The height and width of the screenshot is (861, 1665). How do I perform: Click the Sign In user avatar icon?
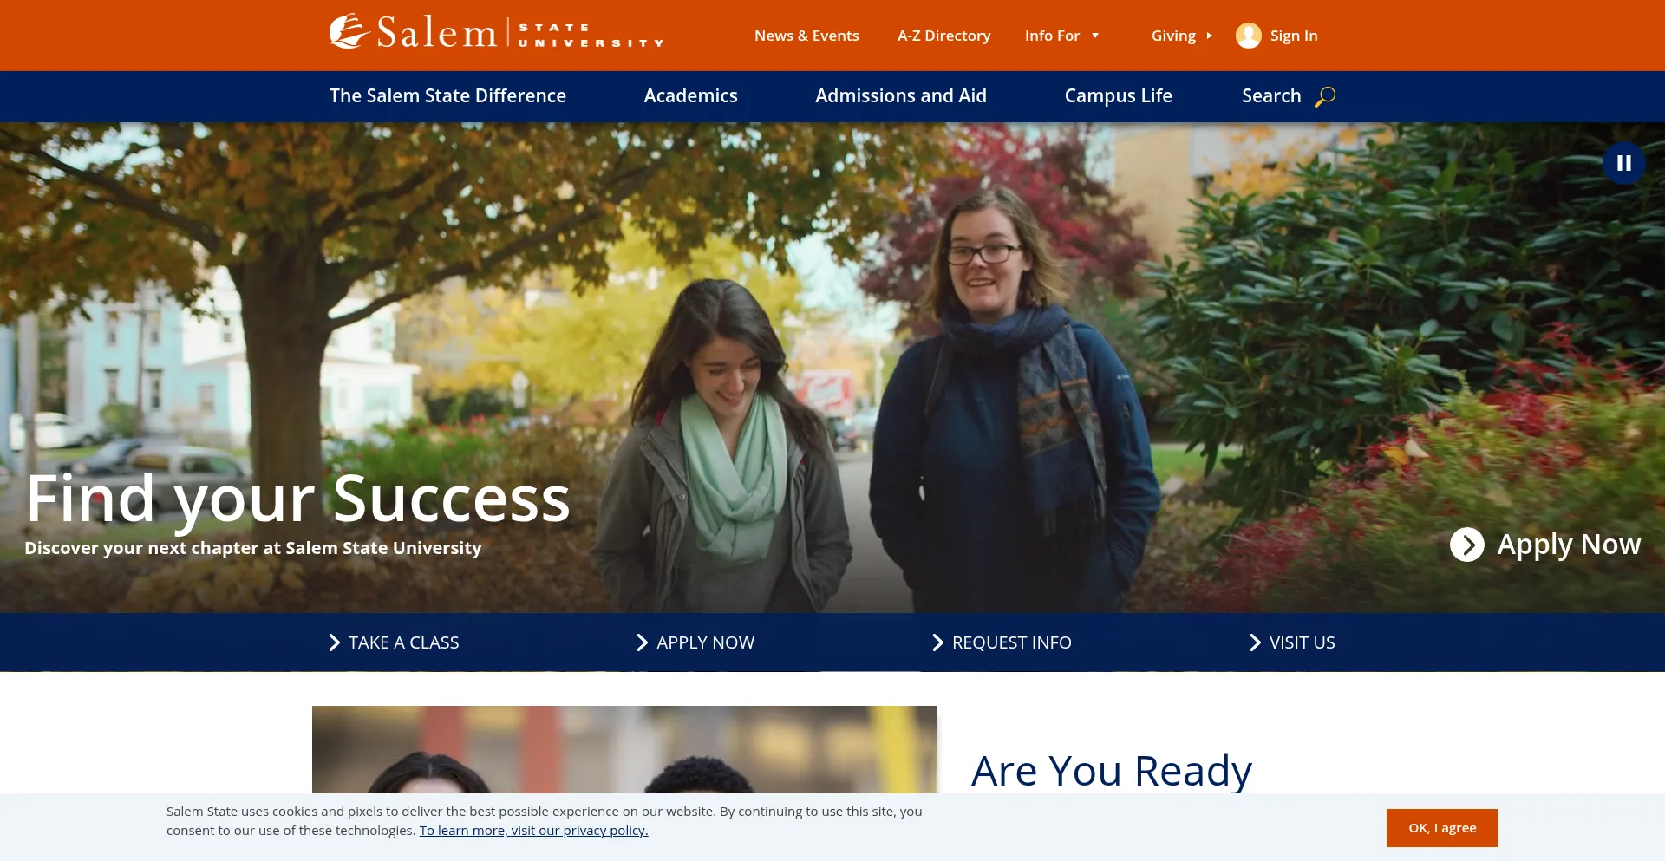(x=1248, y=36)
